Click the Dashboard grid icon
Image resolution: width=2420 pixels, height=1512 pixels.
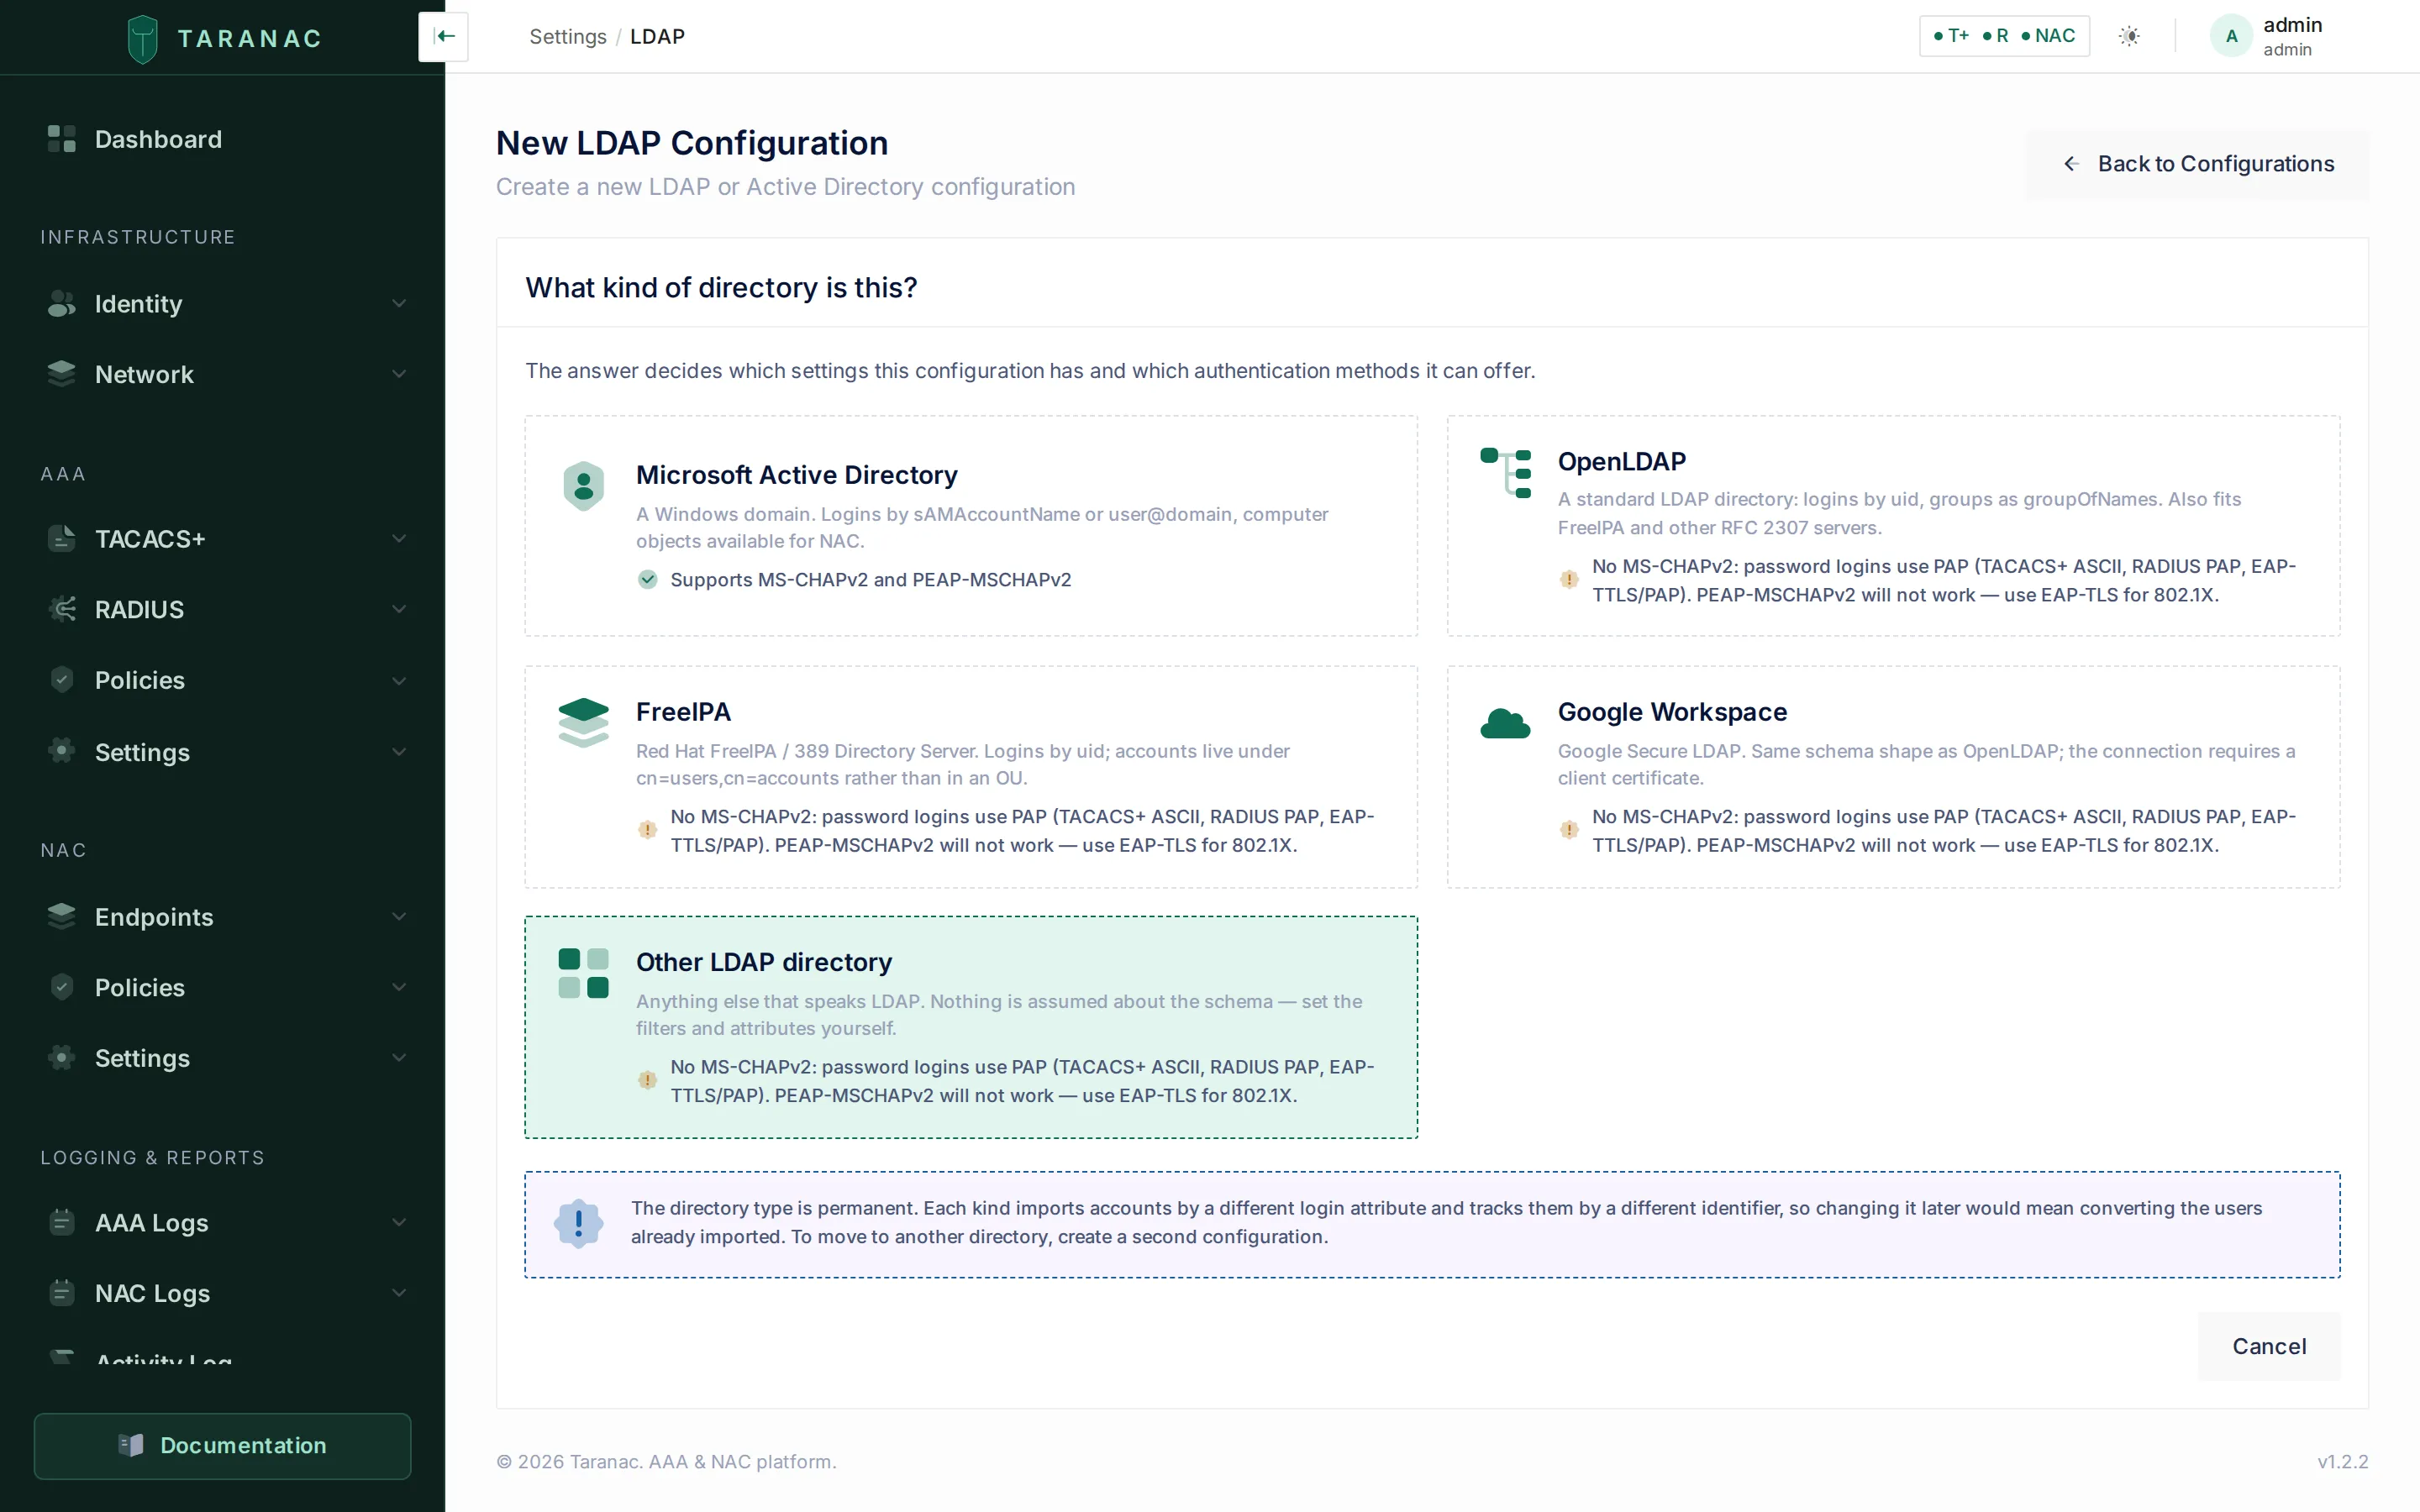click(62, 139)
